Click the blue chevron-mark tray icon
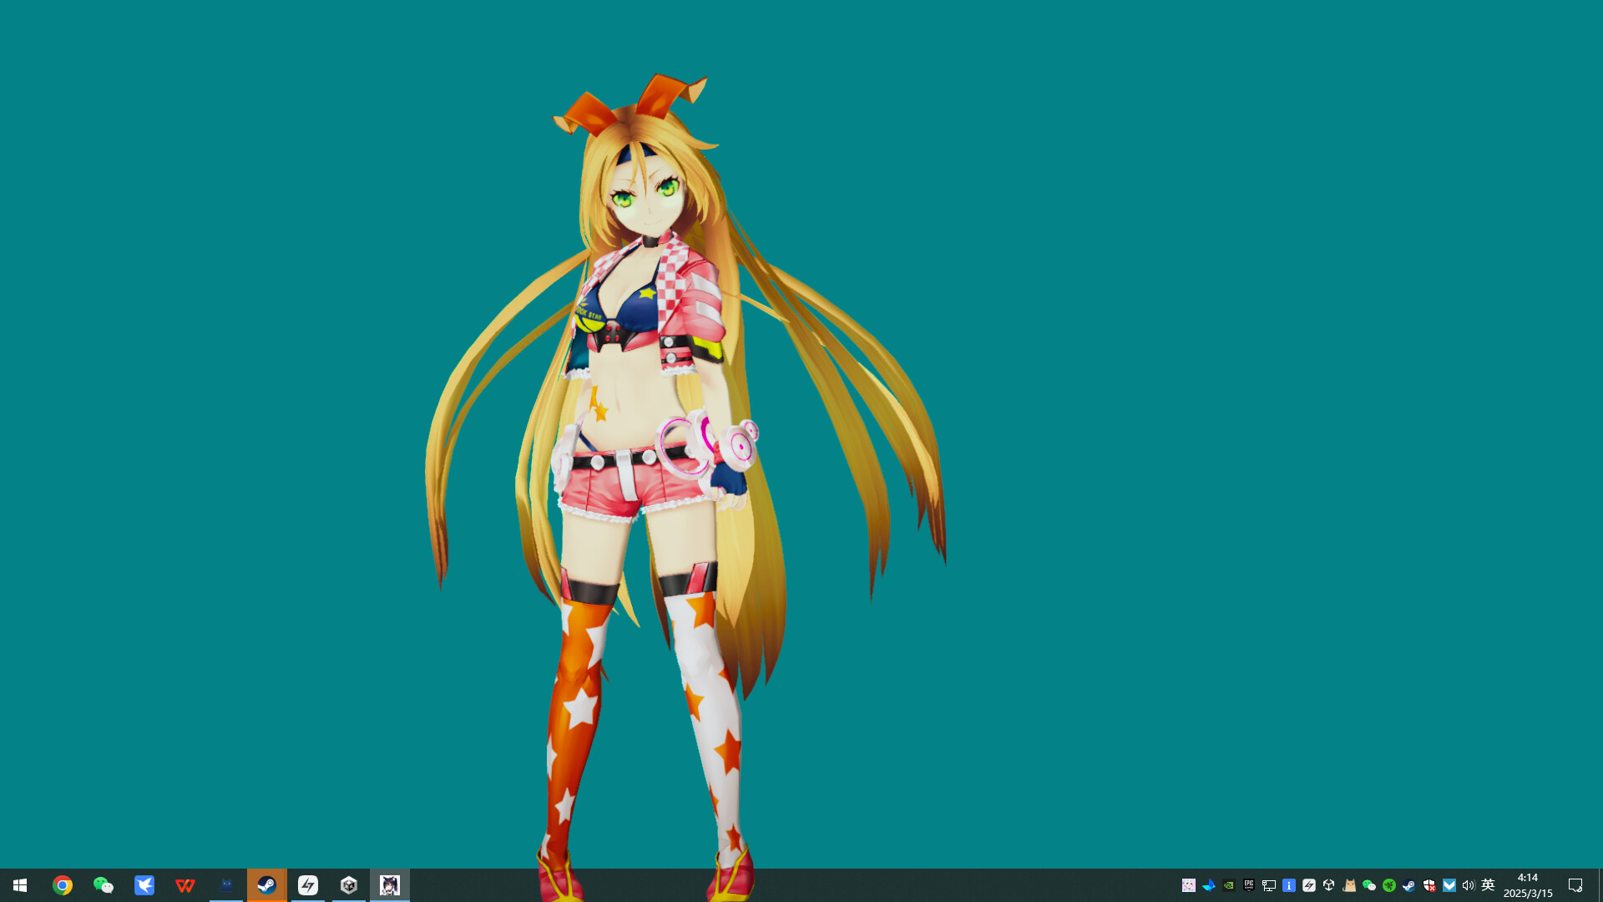The image size is (1603, 902). pyautogui.click(x=1449, y=885)
